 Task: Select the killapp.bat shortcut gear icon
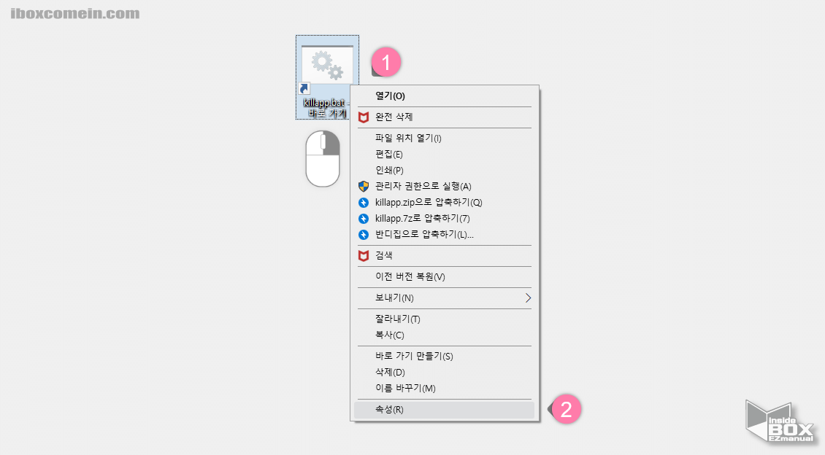[327, 62]
